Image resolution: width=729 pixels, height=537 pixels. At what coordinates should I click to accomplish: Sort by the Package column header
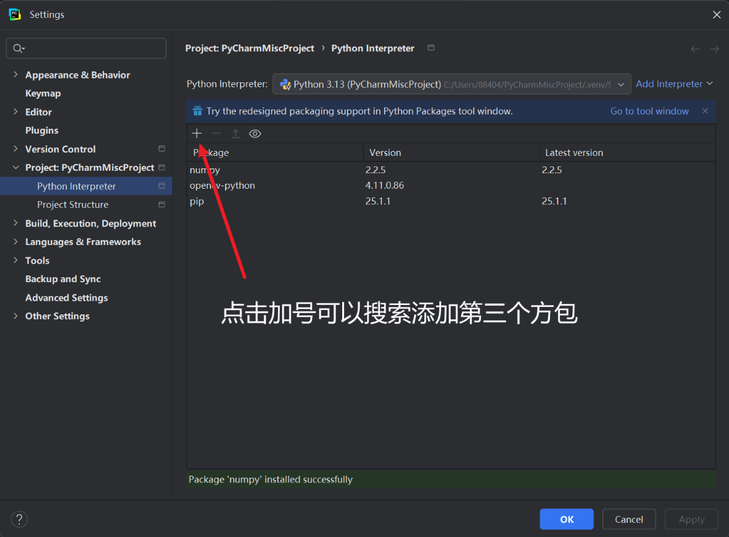[275, 152]
